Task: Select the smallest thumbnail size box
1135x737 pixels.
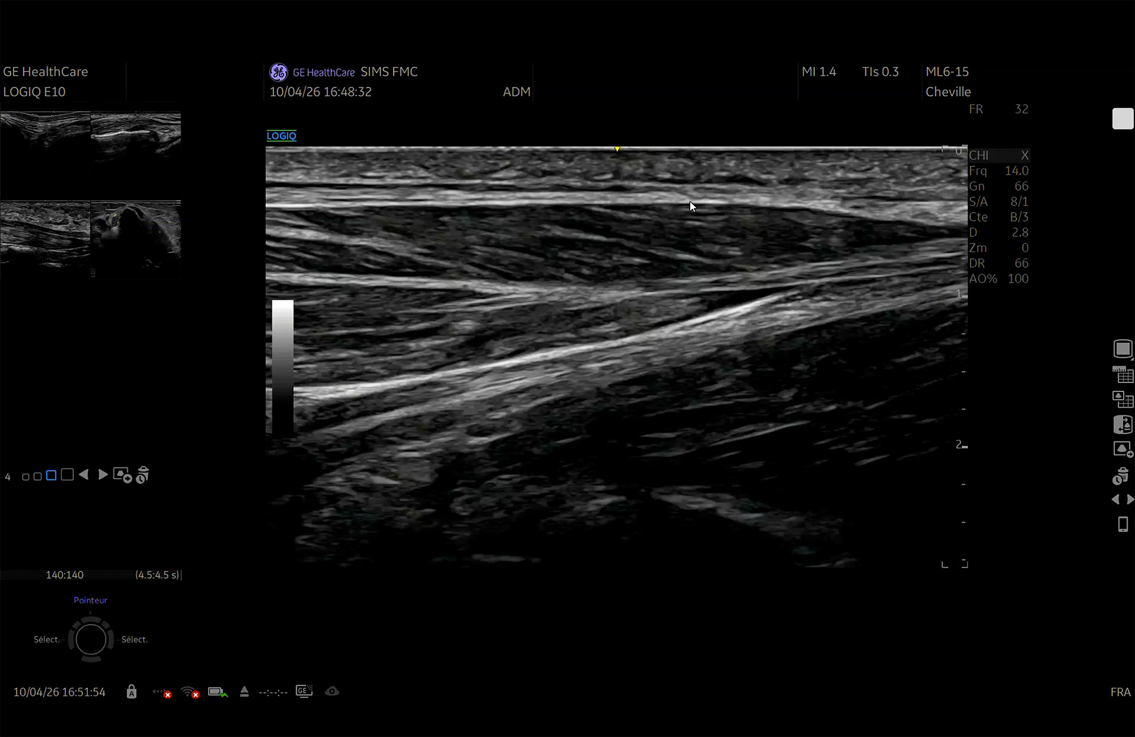Action: point(26,477)
